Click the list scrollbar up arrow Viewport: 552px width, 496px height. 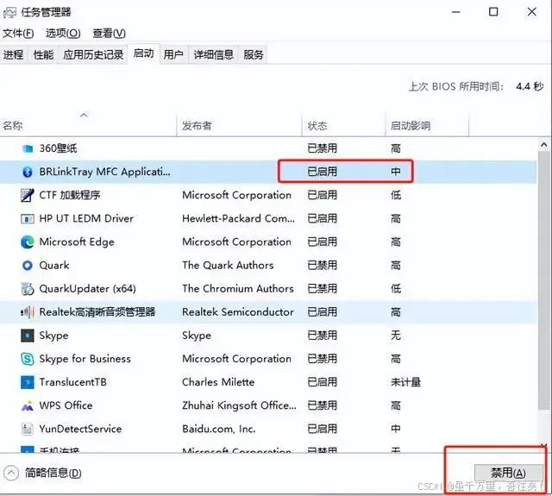[544, 145]
